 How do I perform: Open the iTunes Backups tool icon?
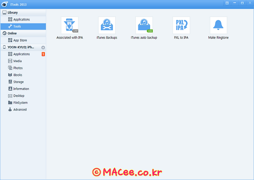tap(107, 25)
